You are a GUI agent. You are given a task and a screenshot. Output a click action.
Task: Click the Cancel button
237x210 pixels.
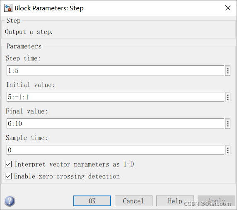click(133, 201)
